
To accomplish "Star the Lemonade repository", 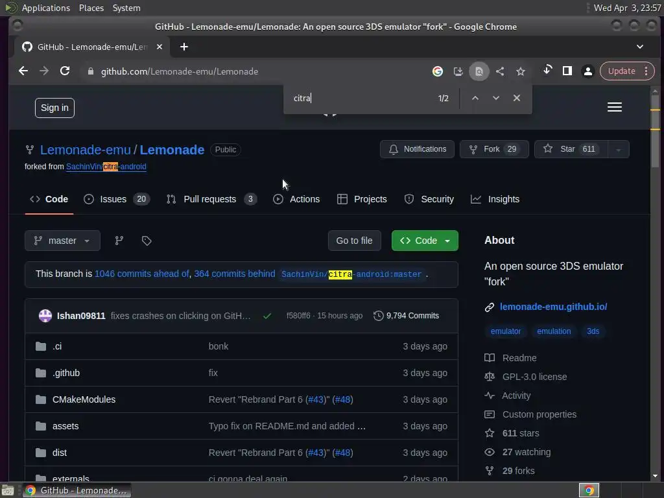I will pyautogui.click(x=571, y=149).
